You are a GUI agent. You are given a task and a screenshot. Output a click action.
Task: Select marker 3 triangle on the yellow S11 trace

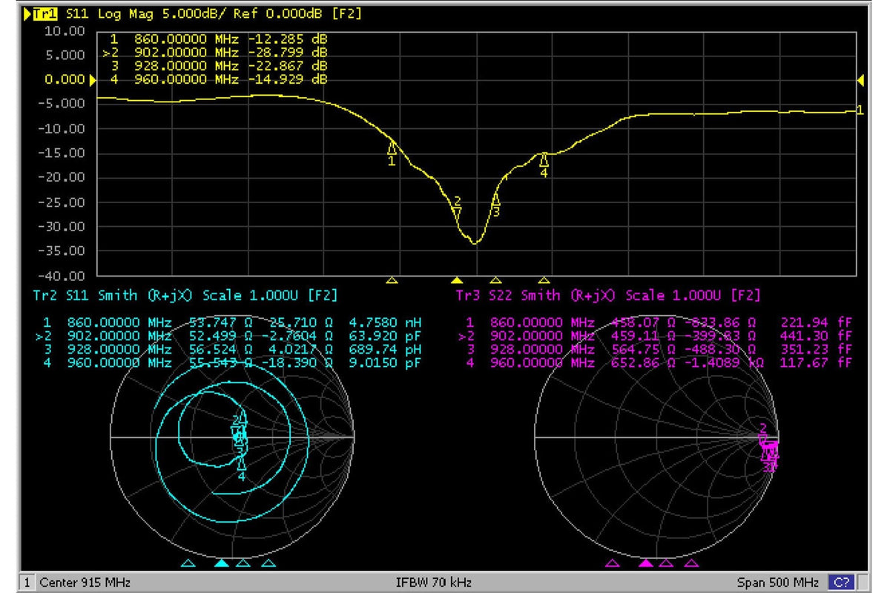[495, 200]
